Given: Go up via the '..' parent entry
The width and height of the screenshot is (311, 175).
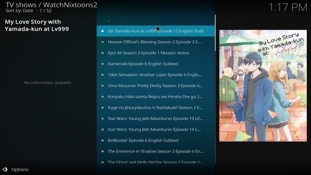Looking at the screenshot, I should (155, 20).
